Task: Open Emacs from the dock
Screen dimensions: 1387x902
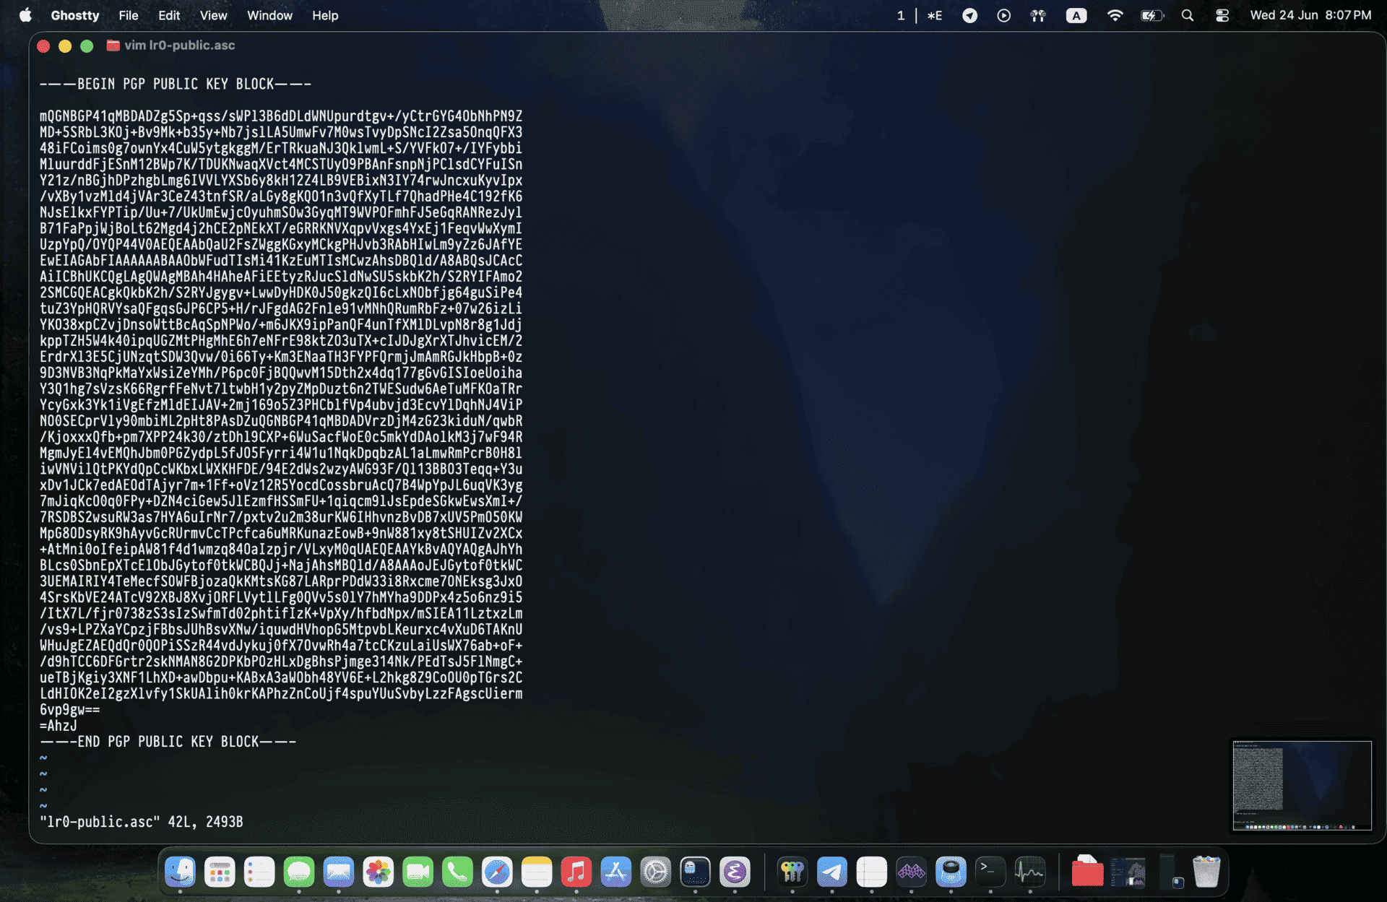Action: coord(735,872)
